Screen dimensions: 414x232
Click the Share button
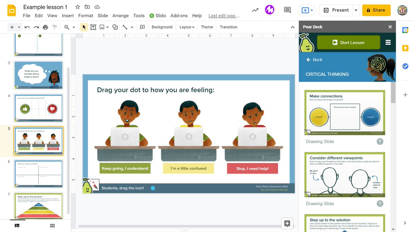click(x=376, y=10)
